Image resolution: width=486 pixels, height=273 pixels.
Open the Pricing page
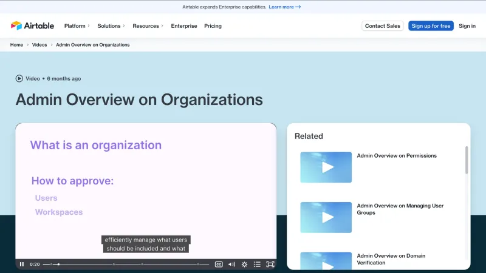213,26
